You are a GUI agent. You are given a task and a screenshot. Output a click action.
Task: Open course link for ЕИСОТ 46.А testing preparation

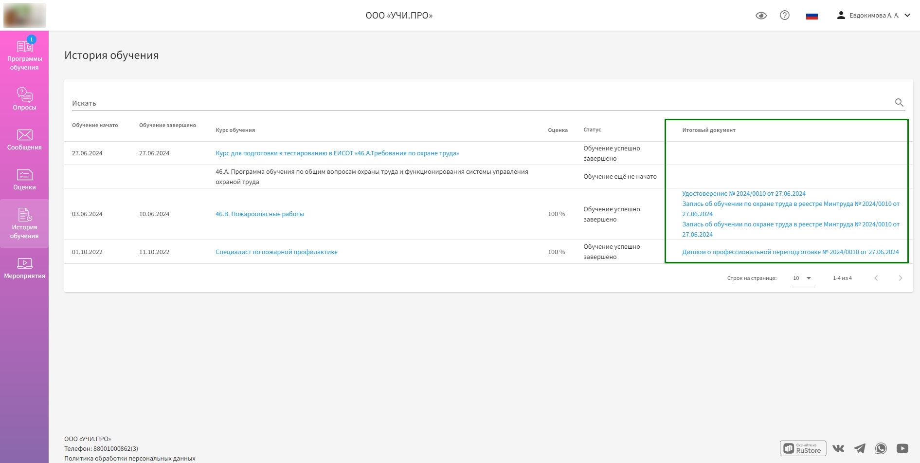(337, 153)
